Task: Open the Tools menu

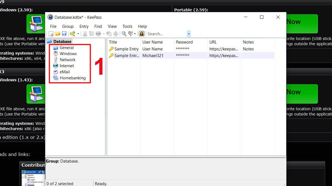Action: coord(127,26)
